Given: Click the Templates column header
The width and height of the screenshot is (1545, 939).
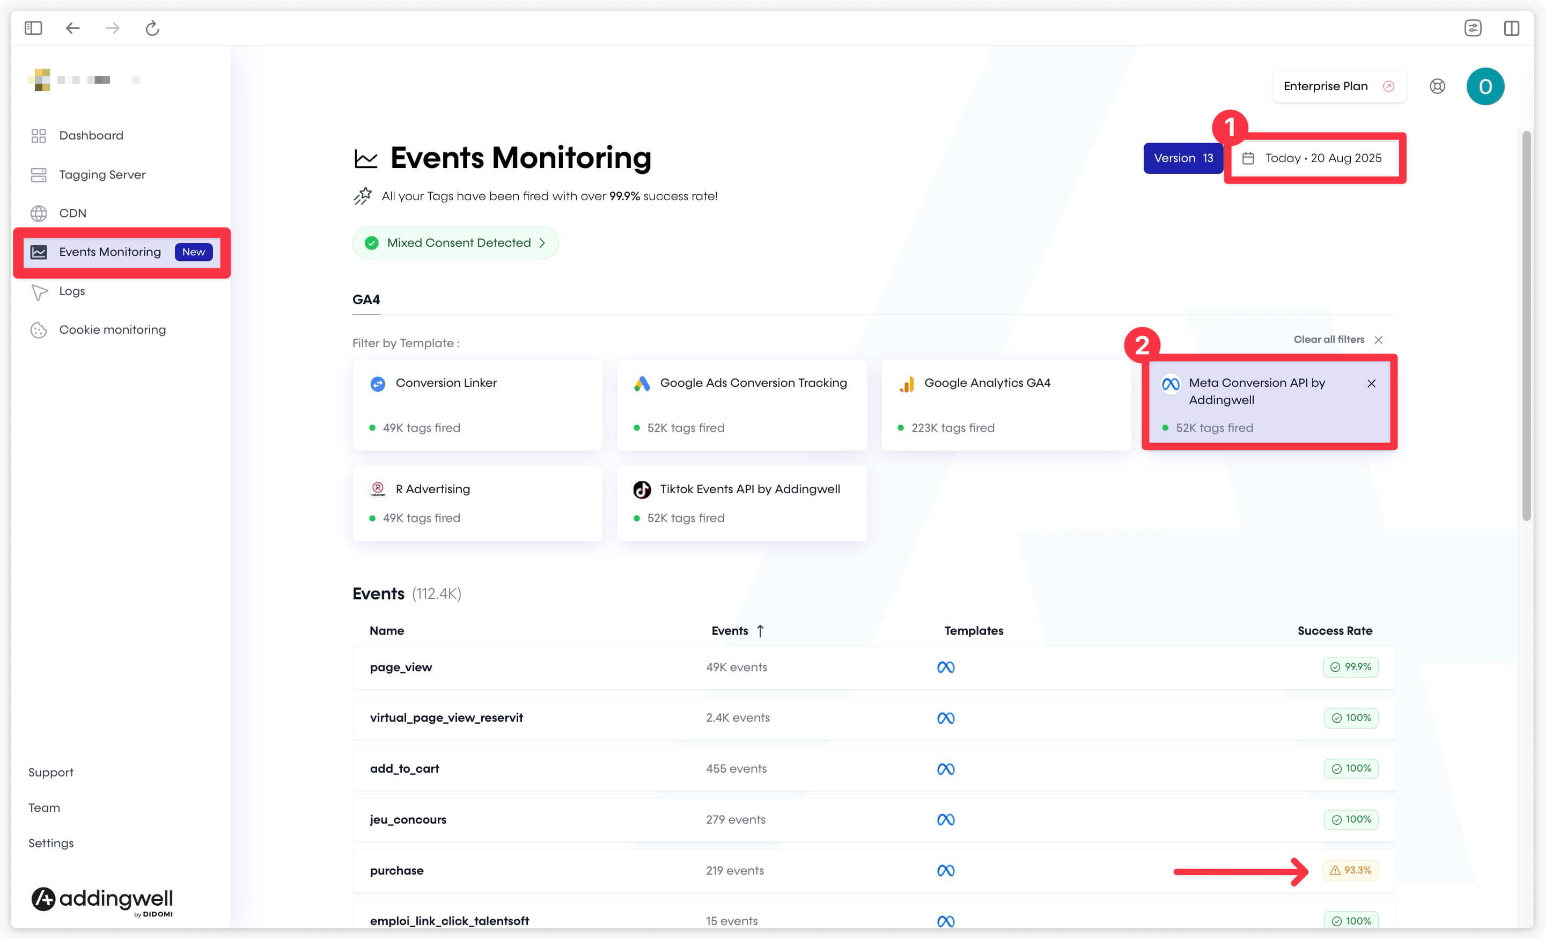Looking at the screenshot, I should click(973, 630).
